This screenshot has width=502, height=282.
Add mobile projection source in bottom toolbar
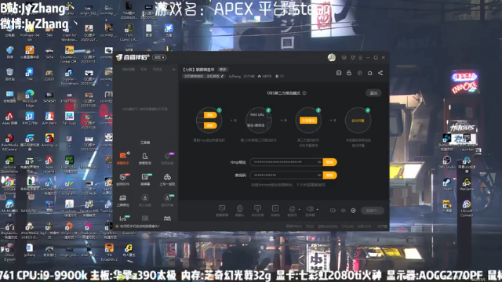257,211
